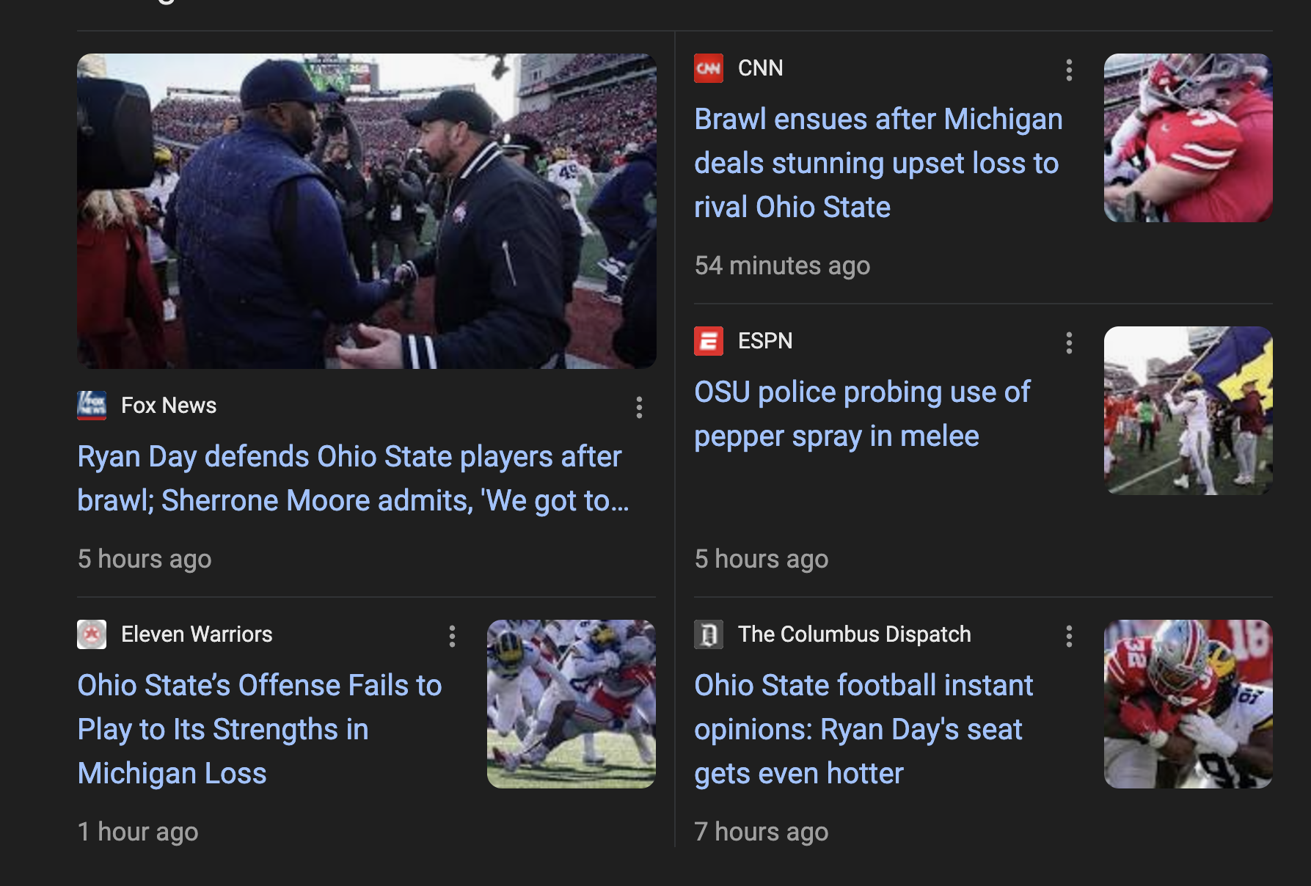Viewport: 1311px width, 886px height.
Task: Click the ESPN publisher logo
Action: [708, 340]
